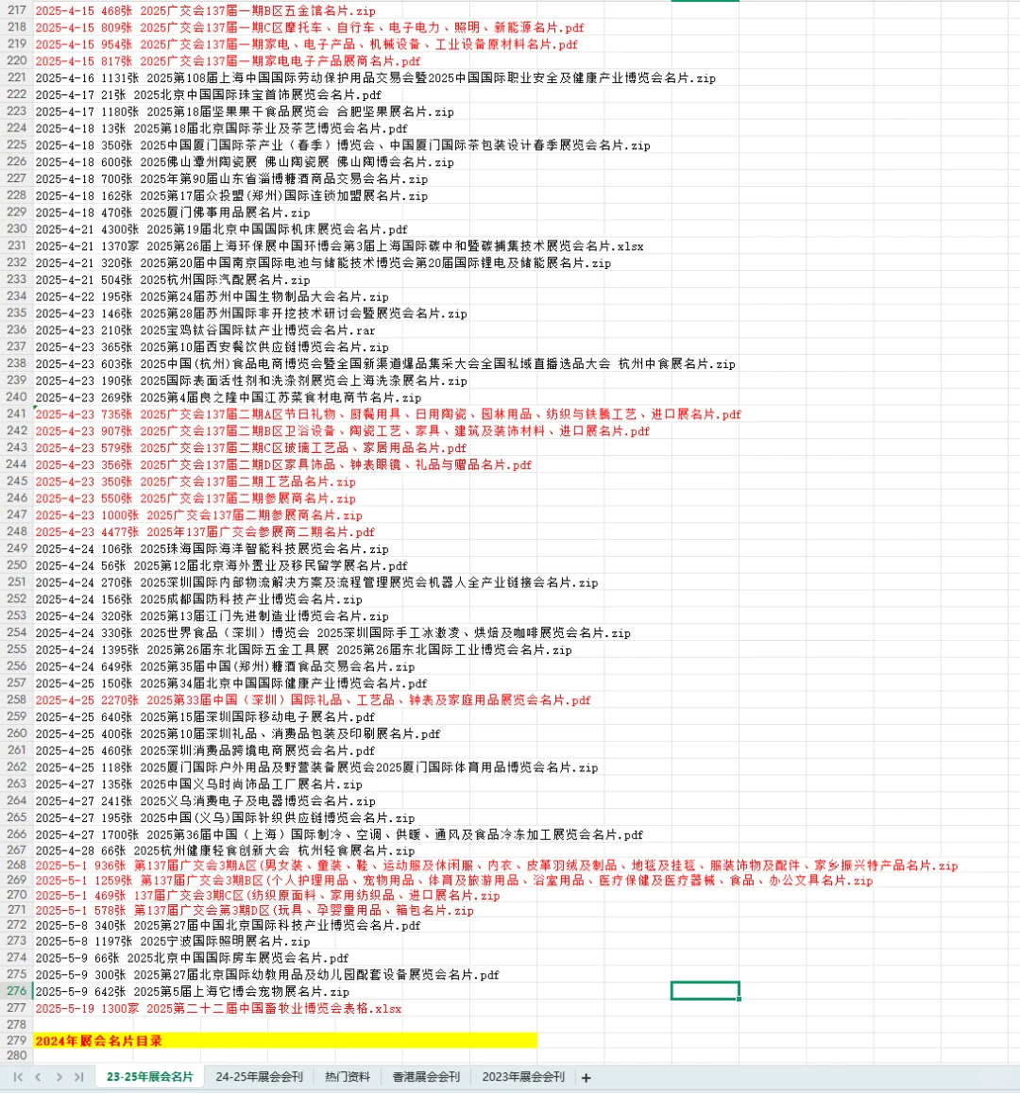This screenshot has height=1093, width=1020.
Task: Switch to the 热门资料 sheet tab
Action: pyautogui.click(x=348, y=1077)
